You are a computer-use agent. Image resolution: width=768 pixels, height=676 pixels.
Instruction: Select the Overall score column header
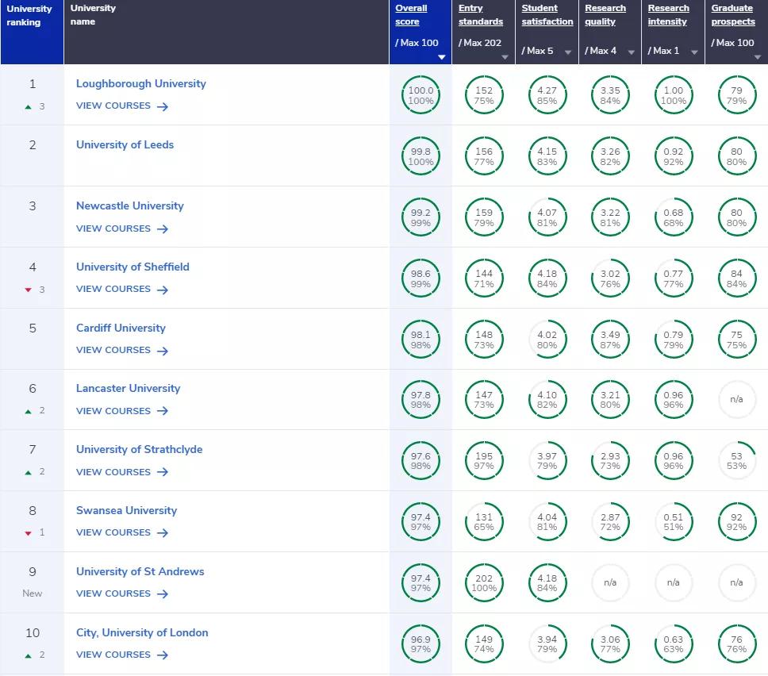tap(411, 15)
